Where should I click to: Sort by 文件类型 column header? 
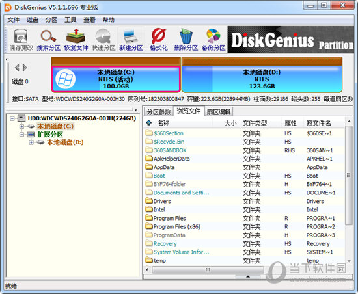pos(255,123)
